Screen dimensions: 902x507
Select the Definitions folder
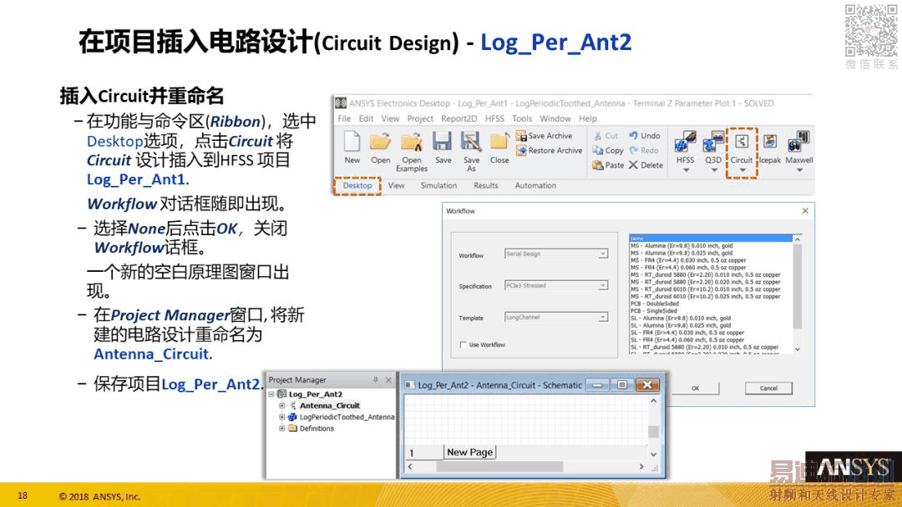[317, 429]
